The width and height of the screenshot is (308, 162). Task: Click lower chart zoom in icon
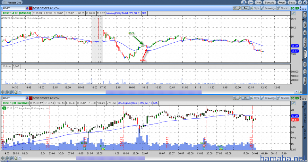click(7, 158)
